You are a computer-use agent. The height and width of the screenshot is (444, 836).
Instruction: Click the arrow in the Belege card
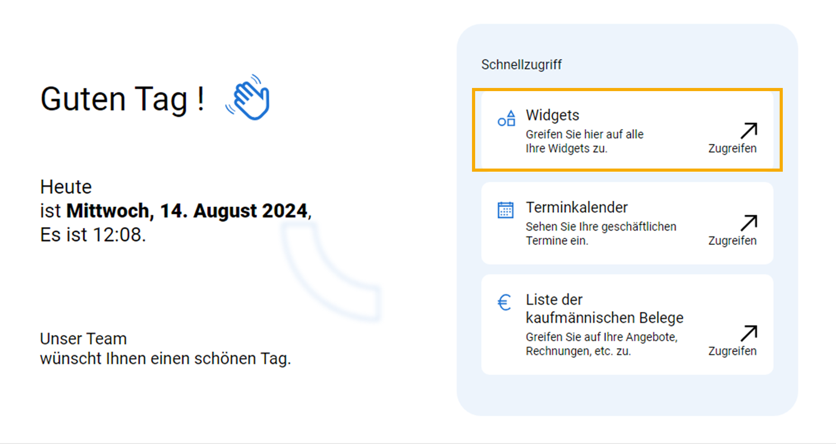[749, 333]
